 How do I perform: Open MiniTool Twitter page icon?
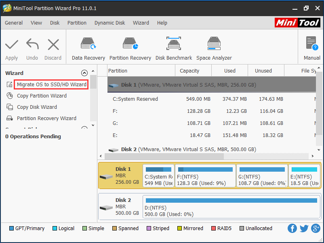tap(304, 228)
